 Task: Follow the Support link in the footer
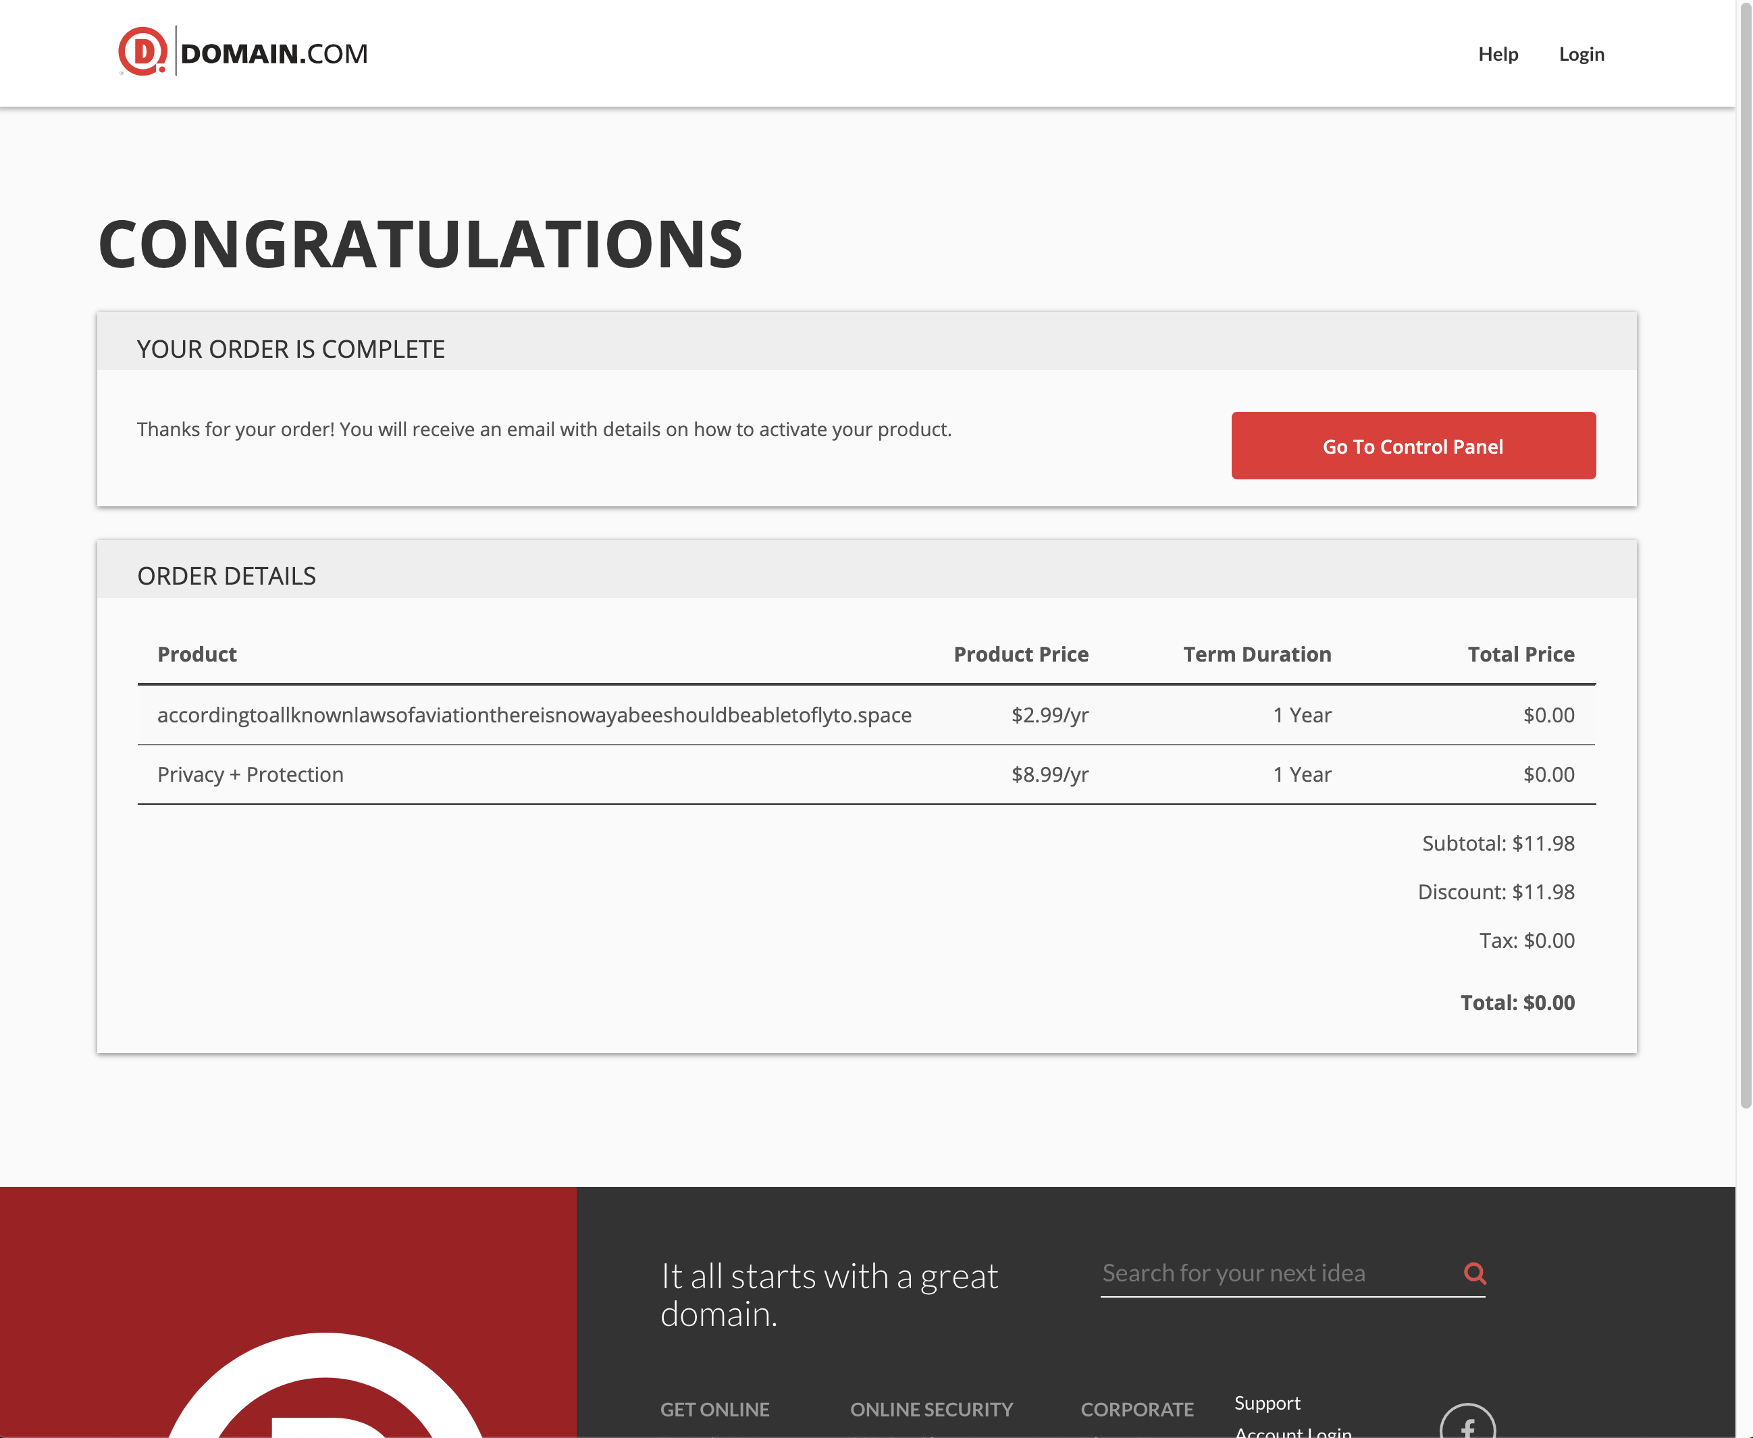click(x=1267, y=1403)
